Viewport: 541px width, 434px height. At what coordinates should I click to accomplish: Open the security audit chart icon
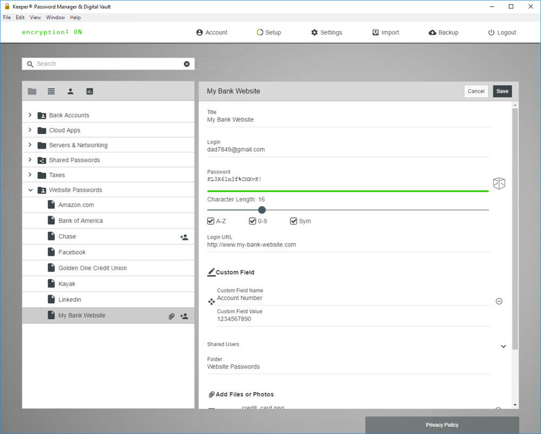coord(90,91)
